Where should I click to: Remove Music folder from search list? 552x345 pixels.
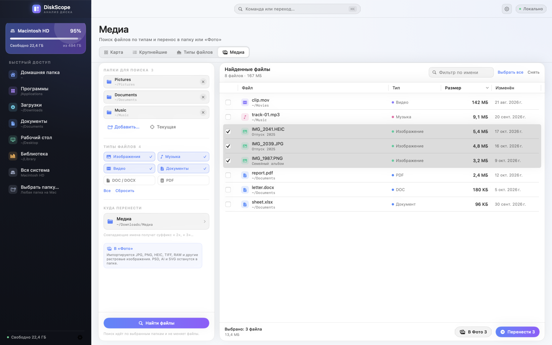point(203,112)
